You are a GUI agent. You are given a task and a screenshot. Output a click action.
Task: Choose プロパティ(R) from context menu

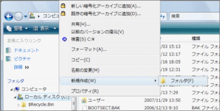pyautogui.click(x=109, y=91)
